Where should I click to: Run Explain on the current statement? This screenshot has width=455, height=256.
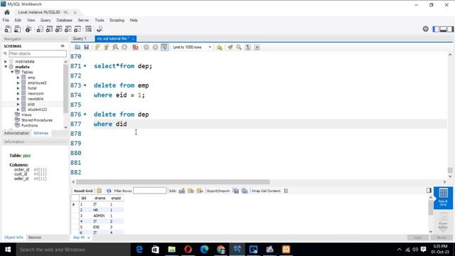(115, 47)
